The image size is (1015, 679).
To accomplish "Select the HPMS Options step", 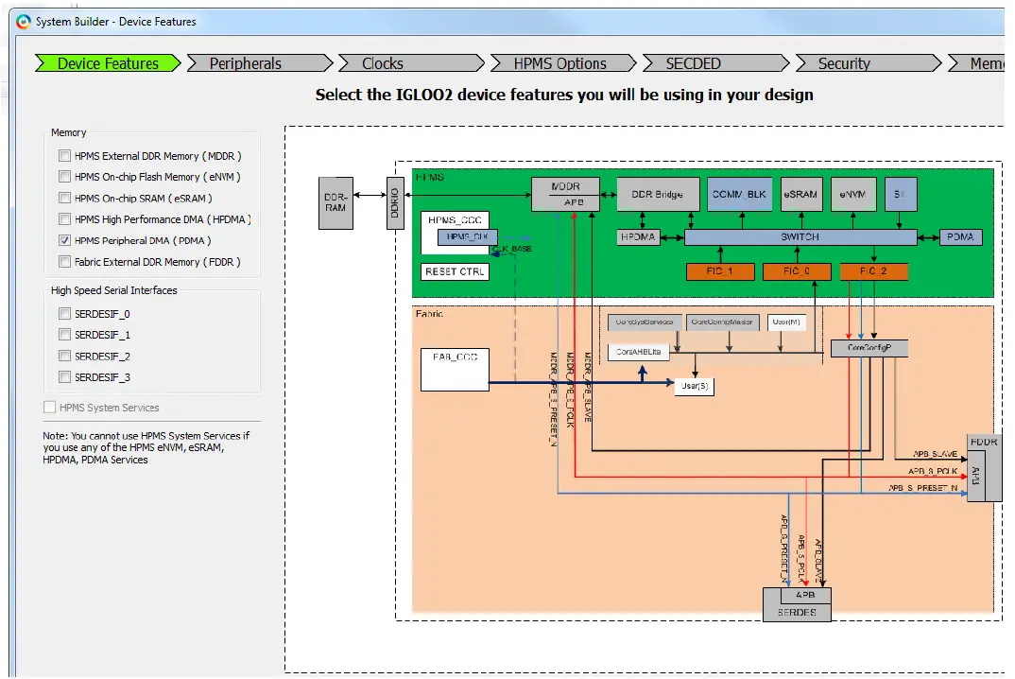I will (559, 62).
